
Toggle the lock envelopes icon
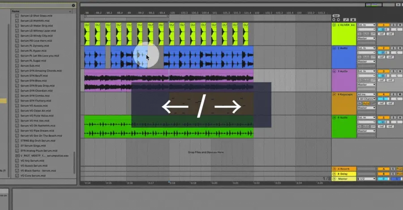[x=353, y=20]
